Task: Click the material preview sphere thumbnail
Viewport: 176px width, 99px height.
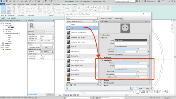Action: pos(125,28)
